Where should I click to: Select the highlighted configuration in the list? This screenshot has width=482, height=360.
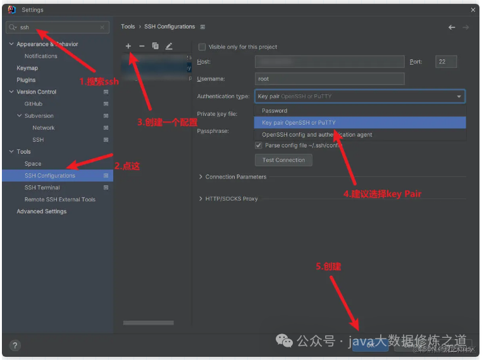[x=156, y=68]
